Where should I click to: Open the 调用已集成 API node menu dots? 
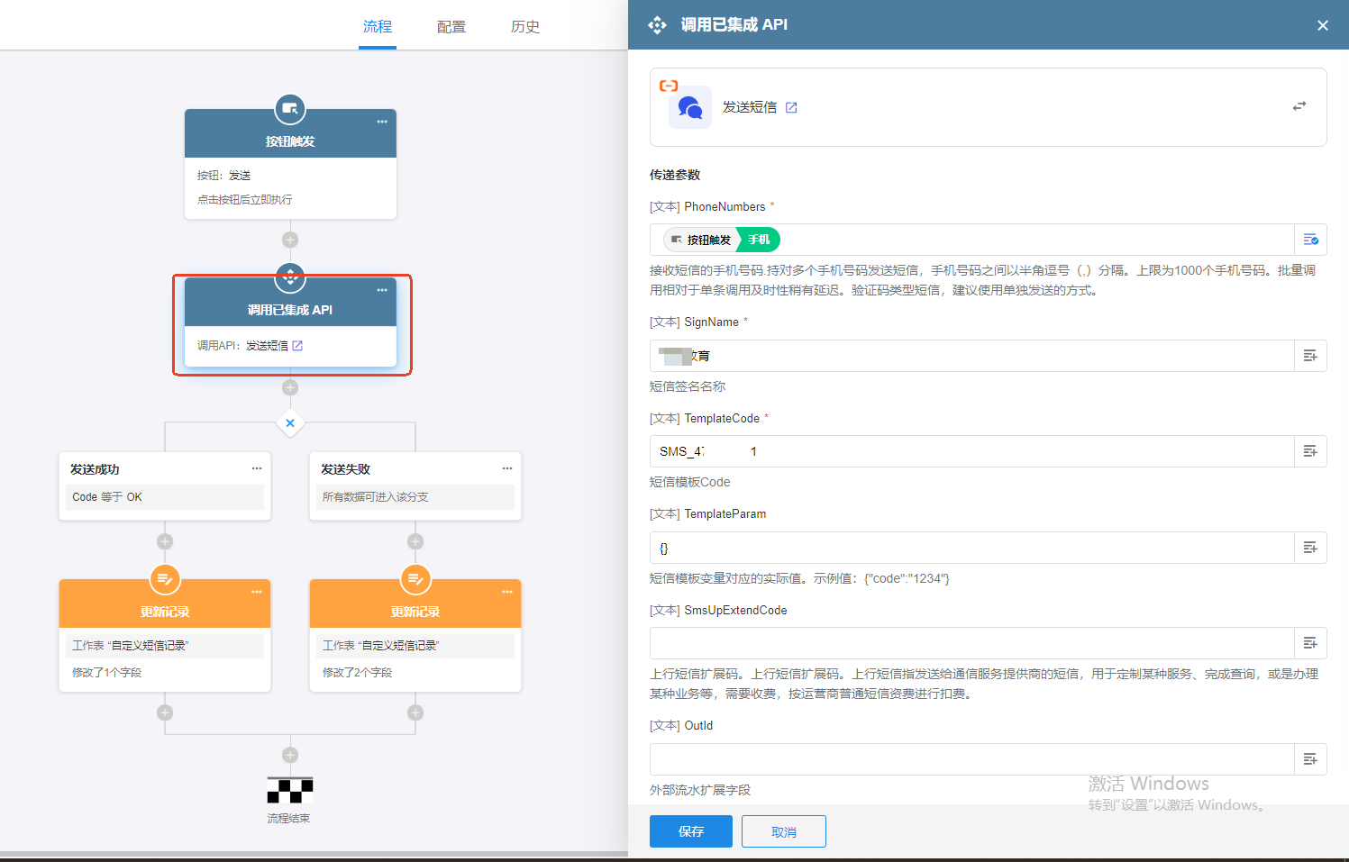point(382,290)
